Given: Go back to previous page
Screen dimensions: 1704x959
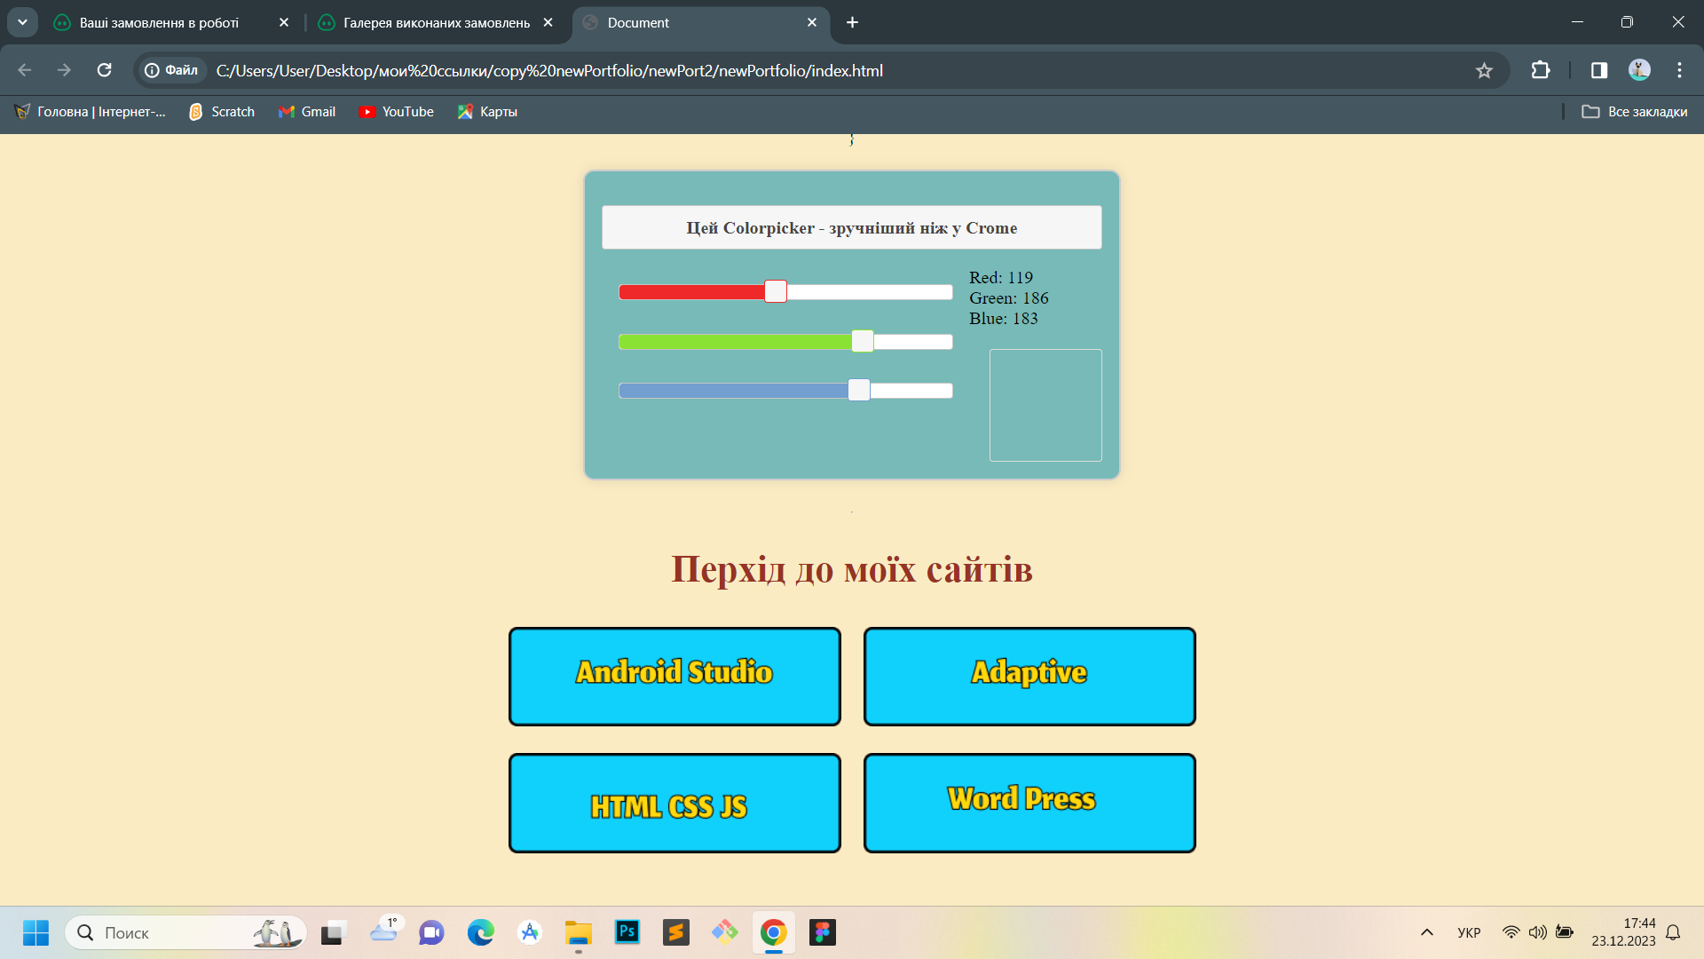Looking at the screenshot, I should click(x=25, y=70).
